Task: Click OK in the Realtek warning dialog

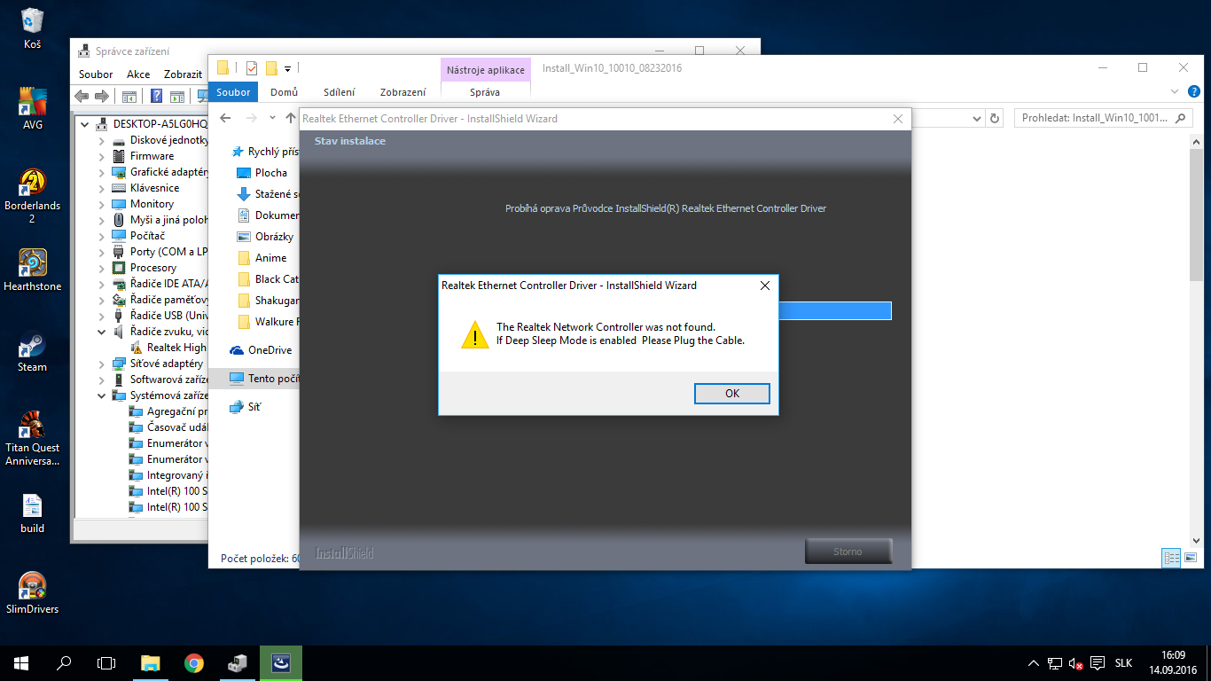Action: click(731, 393)
